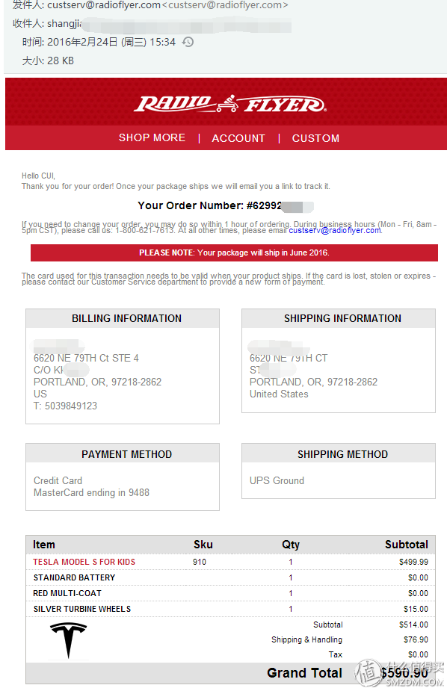Click the Shipping Information header
447x691 pixels.
(x=342, y=318)
